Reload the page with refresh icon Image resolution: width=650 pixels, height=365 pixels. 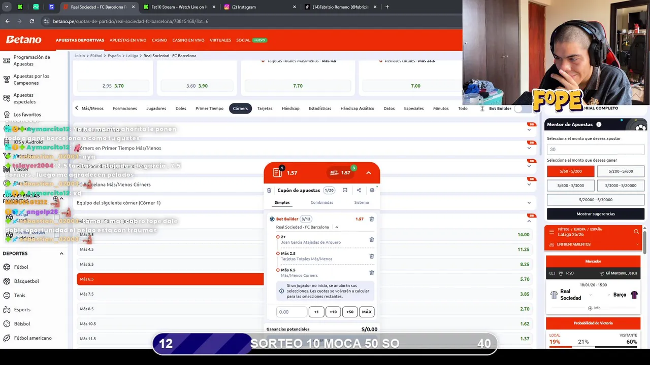[31, 21]
